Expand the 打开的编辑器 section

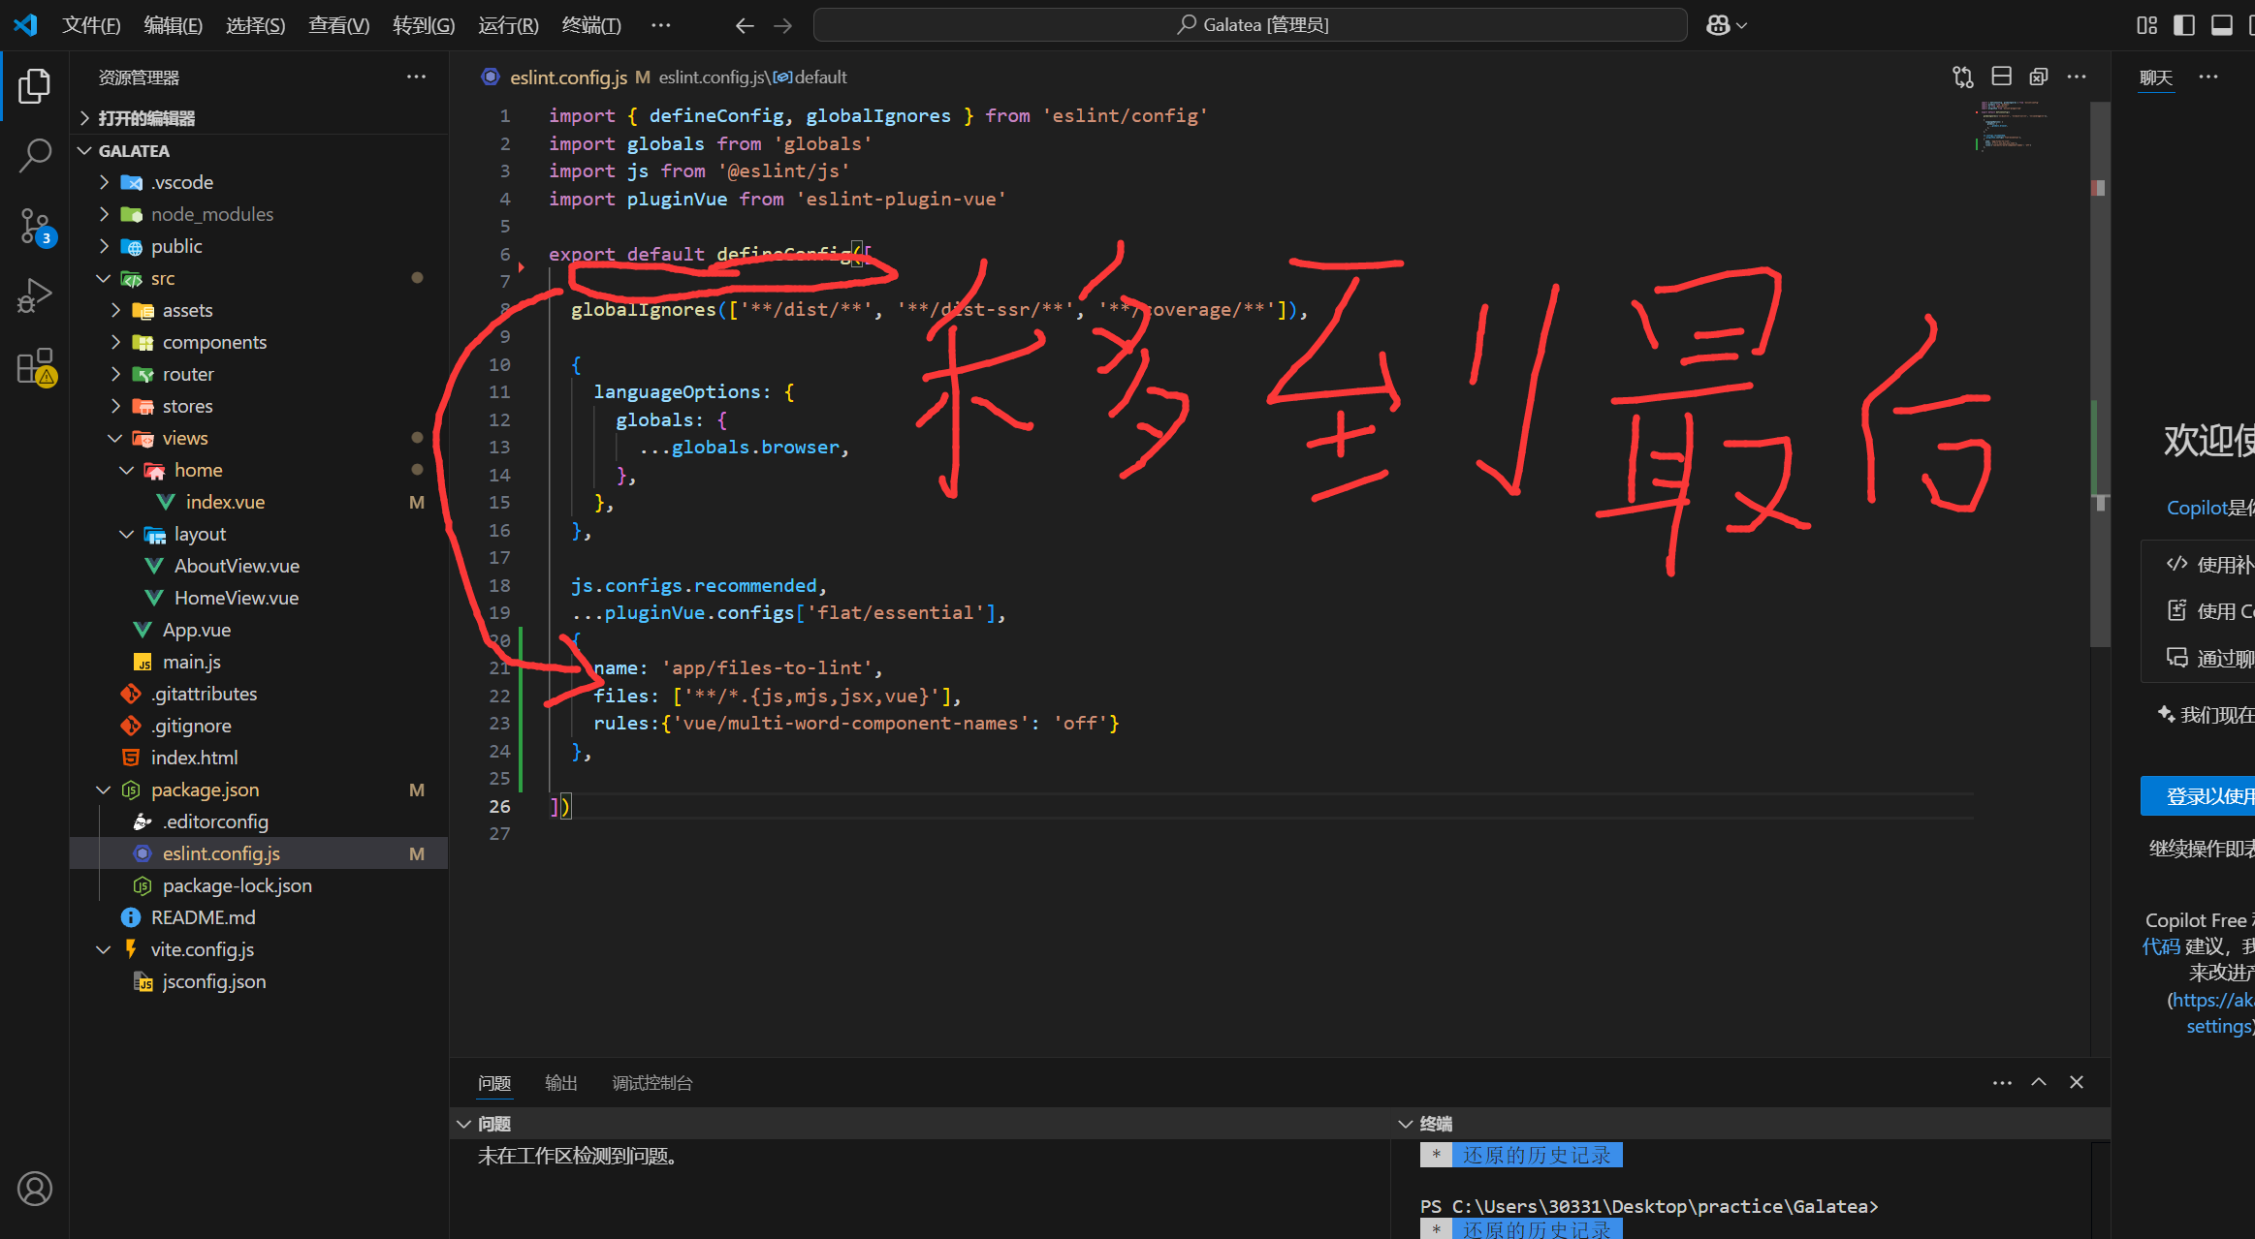145,118
